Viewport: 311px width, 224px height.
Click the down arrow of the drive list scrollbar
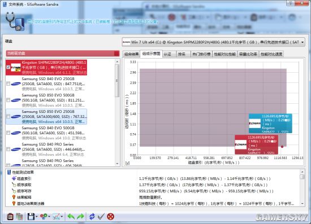tap(117, 164)
